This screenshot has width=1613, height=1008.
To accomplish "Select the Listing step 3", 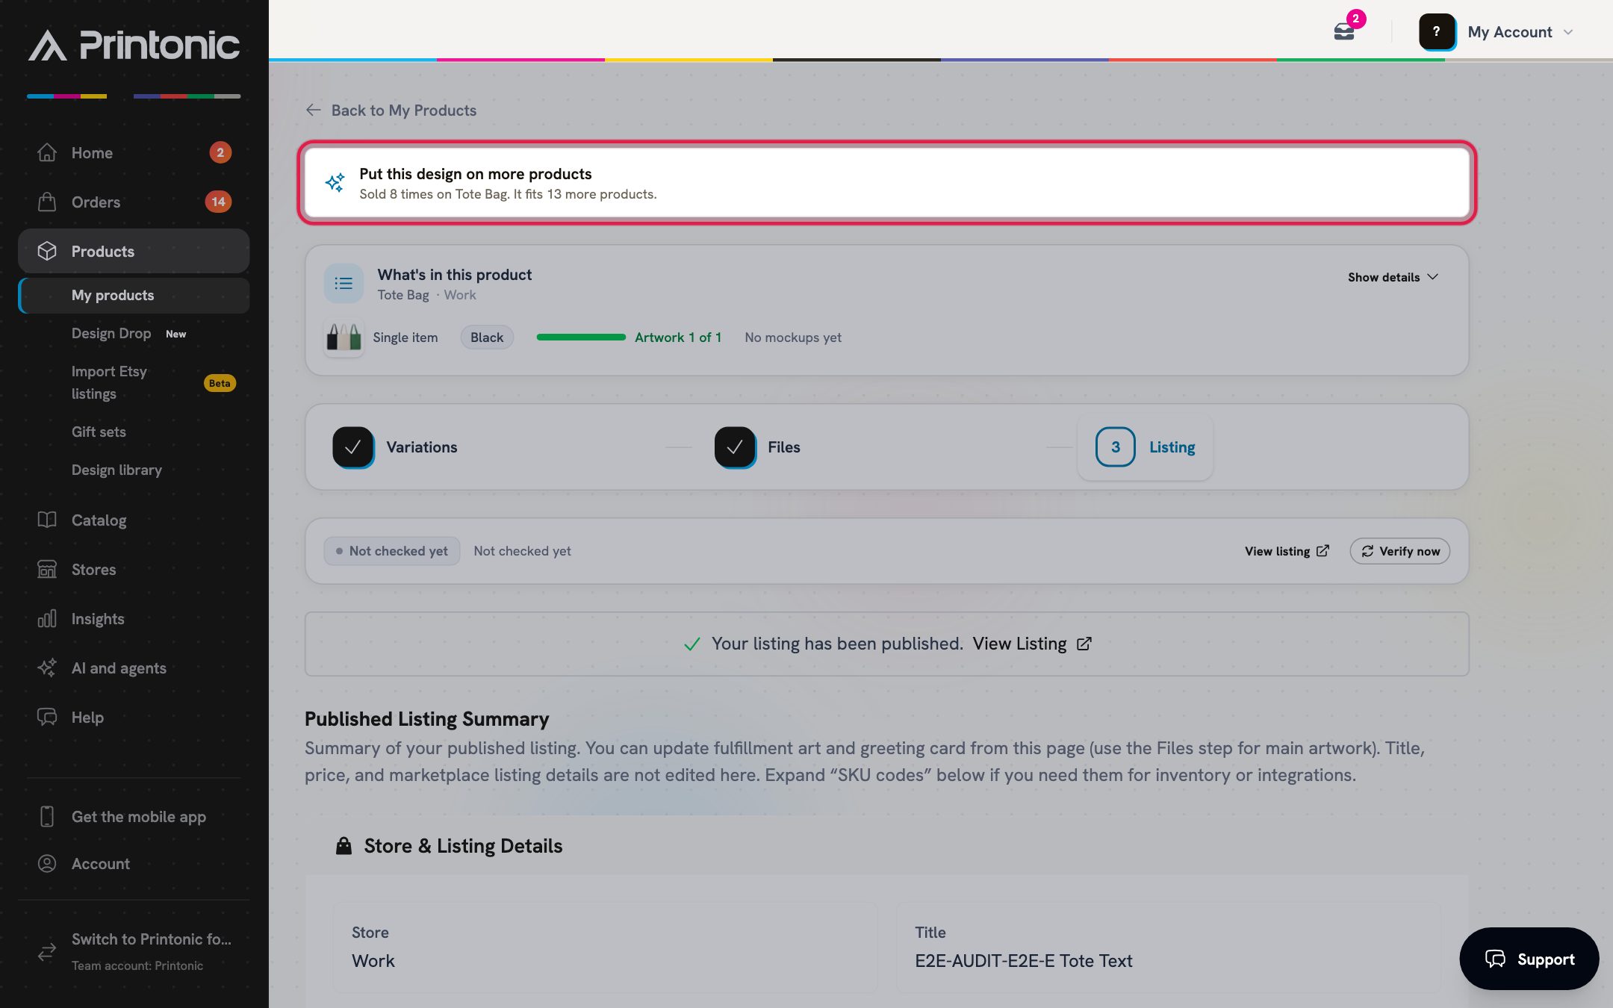I will coord(1145,447).
